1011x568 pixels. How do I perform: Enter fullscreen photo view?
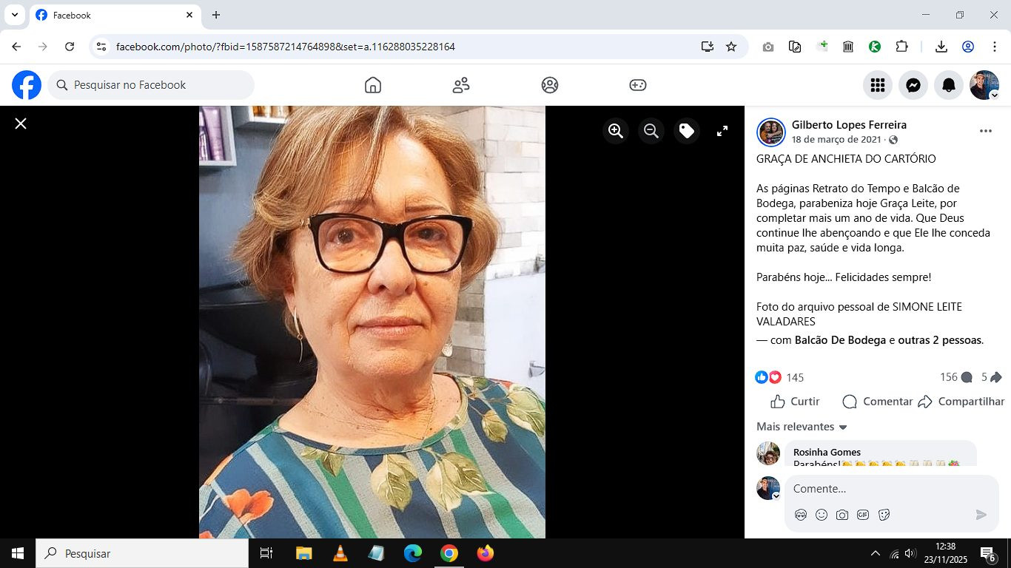click(722, 131)
